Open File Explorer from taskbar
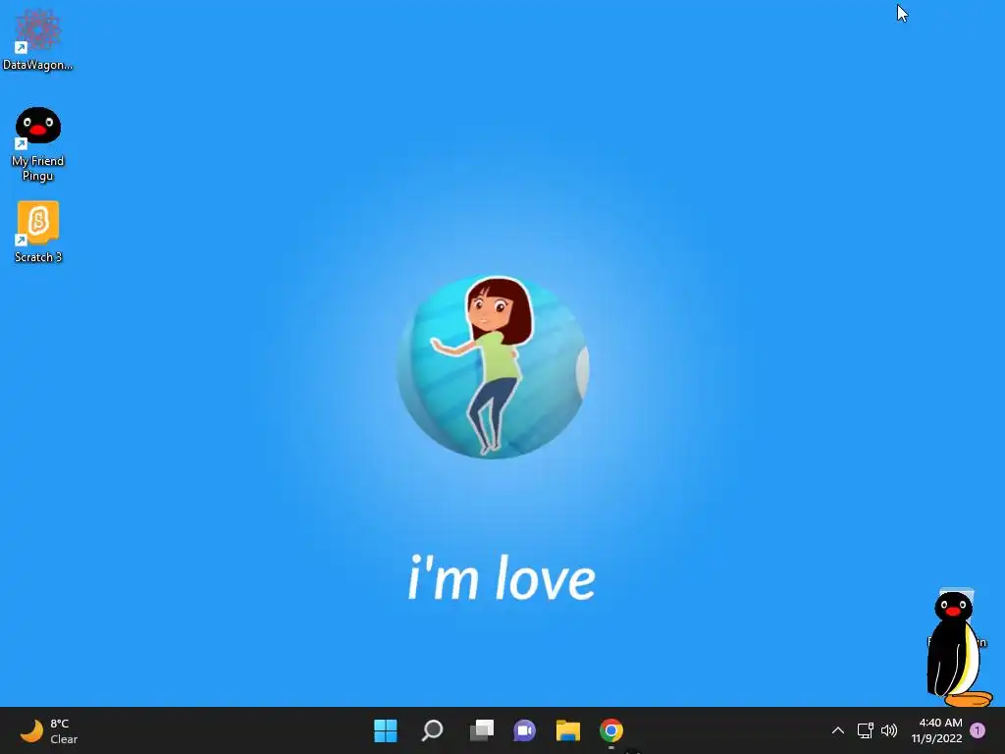 click(568, 730)
